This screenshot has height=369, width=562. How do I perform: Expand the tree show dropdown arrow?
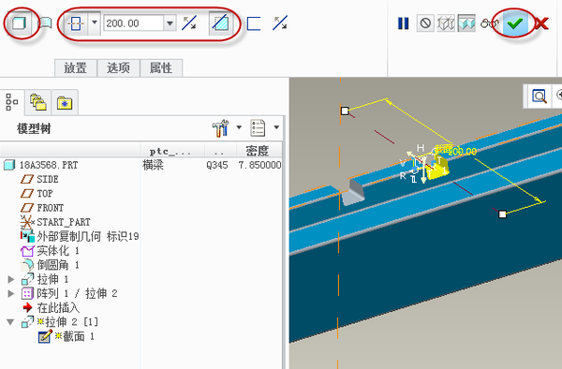pos(276,127)
